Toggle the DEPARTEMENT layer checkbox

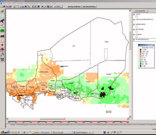pyautogui.click(x=134, y=29)
